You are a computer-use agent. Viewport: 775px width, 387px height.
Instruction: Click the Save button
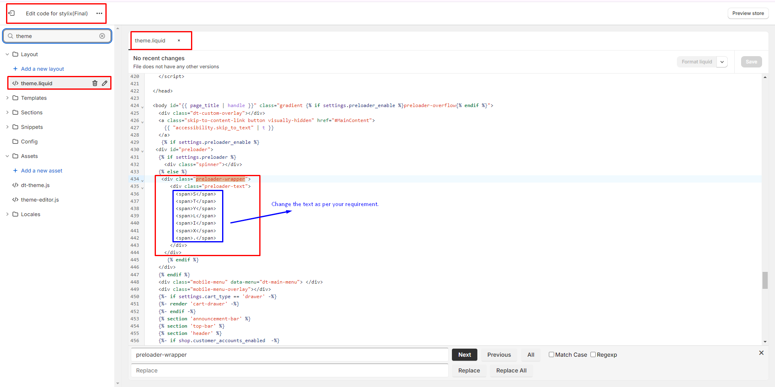(x=751, y=62)
